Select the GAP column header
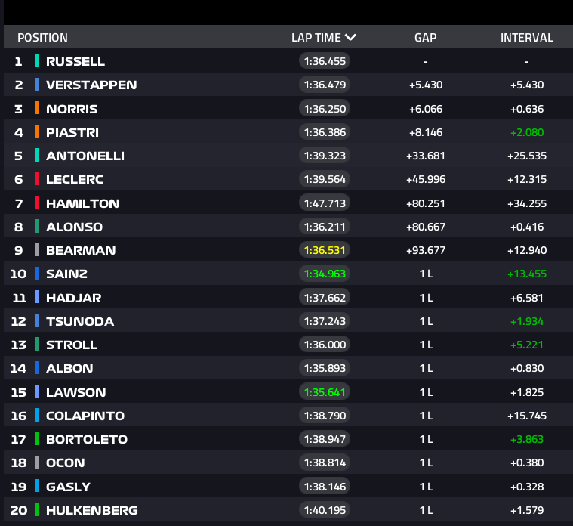The height and width of the screenshot is (526, 573). [426, 37]
